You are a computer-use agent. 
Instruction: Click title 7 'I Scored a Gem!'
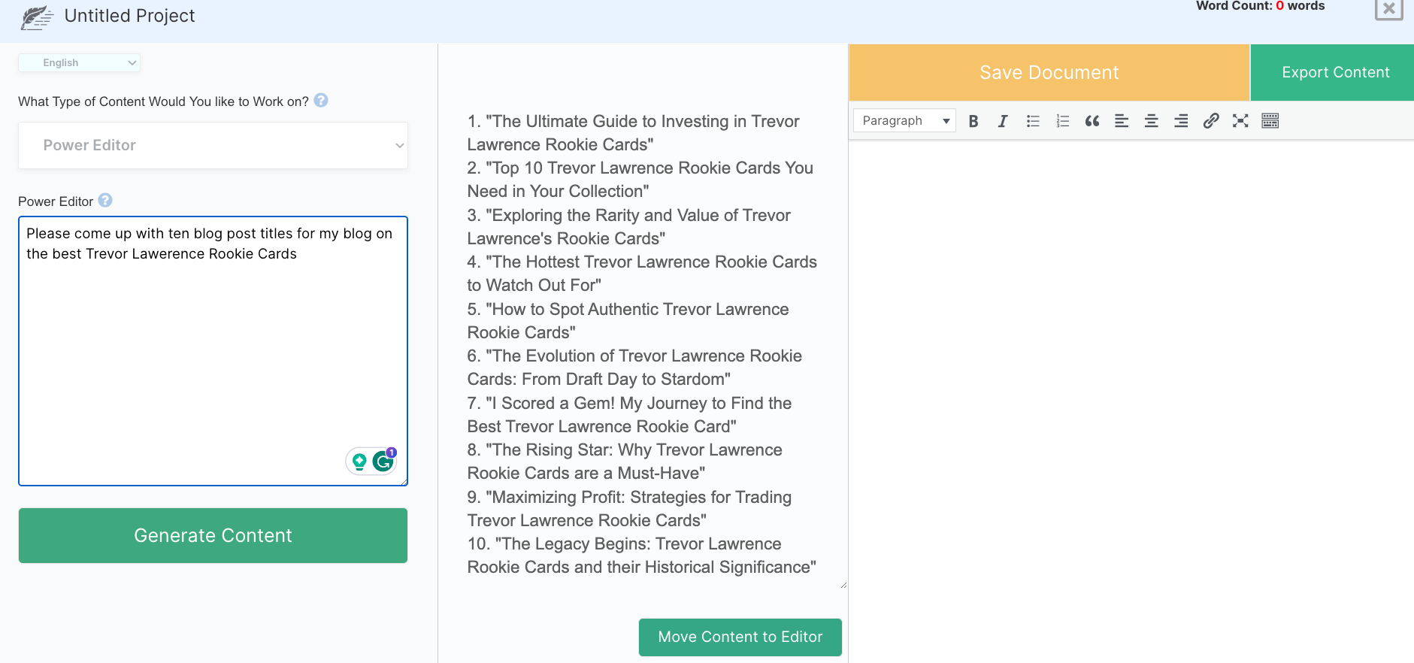(629, 415)
